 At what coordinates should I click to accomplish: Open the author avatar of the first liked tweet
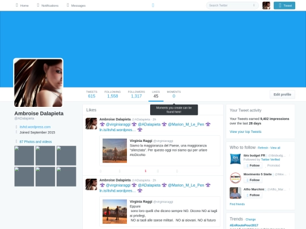point(91,123)
